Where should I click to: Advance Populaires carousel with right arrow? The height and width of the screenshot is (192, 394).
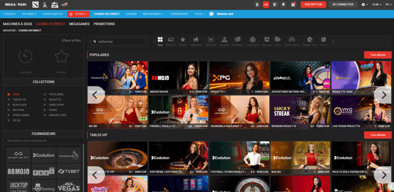384,95
